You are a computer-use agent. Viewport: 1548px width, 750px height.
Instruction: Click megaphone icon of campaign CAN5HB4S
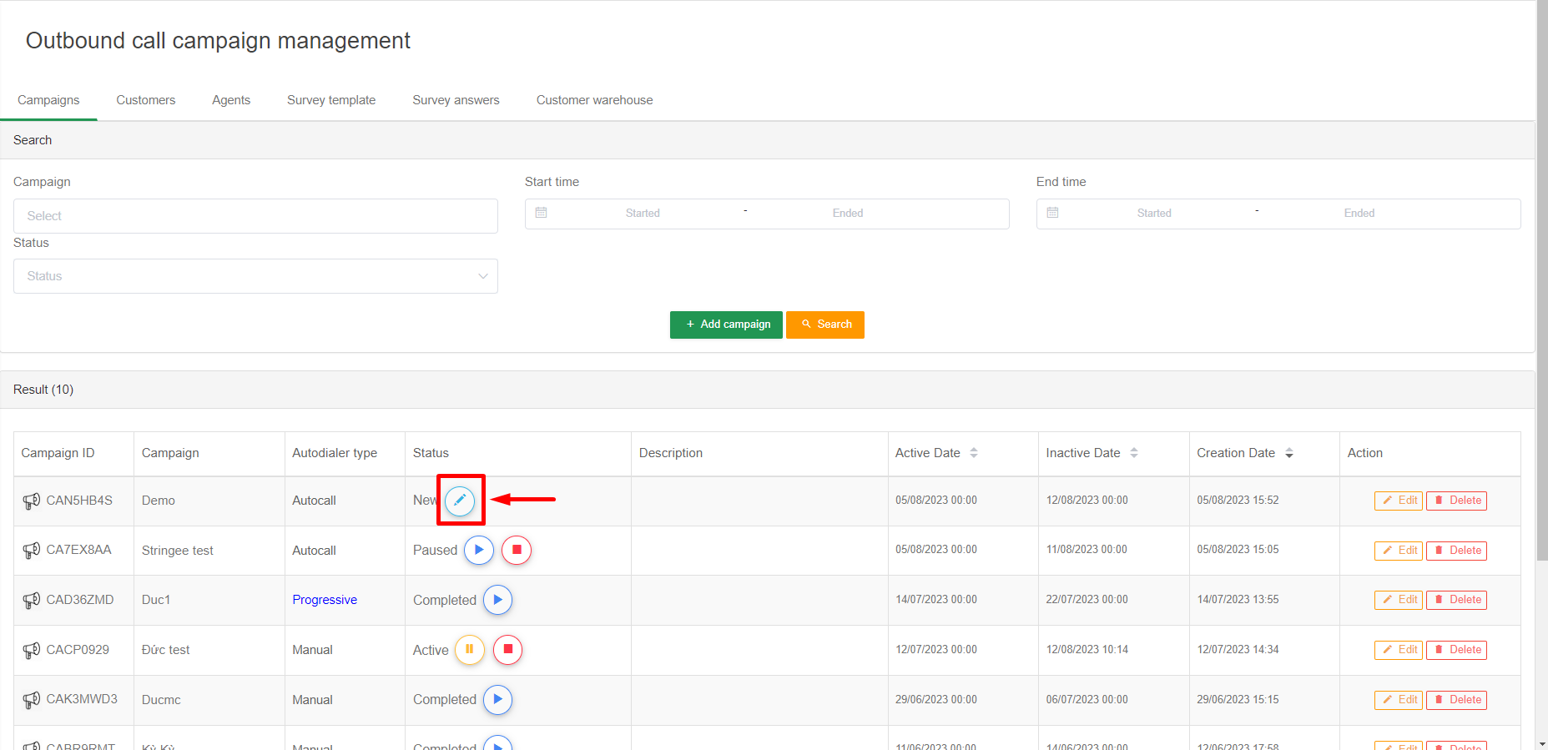click(x=31, y=501)
